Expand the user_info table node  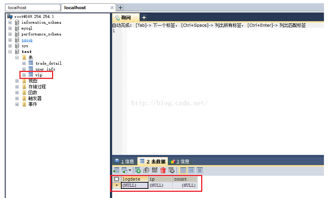point(24,69)
